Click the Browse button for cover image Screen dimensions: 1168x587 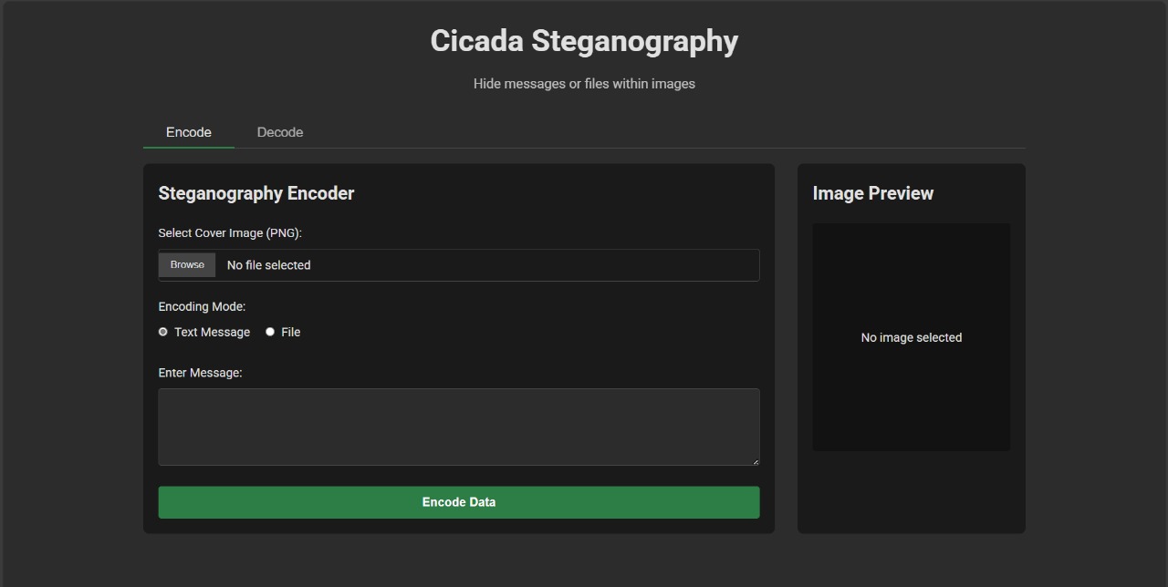[x=187, y=264]
